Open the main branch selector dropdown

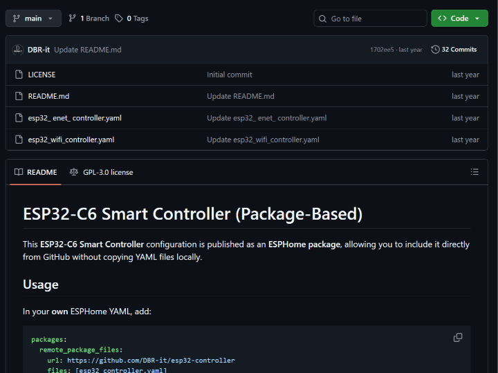(33, 19)
